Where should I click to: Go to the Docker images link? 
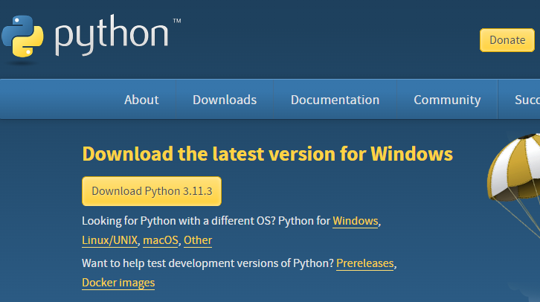coord(118,283)
